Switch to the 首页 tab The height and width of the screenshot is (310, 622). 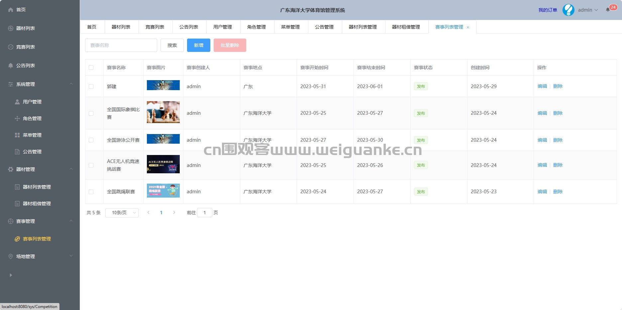click(92, 27)
